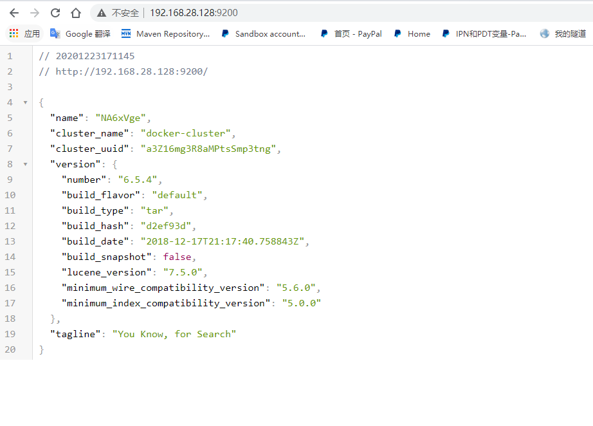This screenshot has width=593, height=426.
Task: Open the Apps grid icon in bookmarks bar
Action: click(14, 33)
